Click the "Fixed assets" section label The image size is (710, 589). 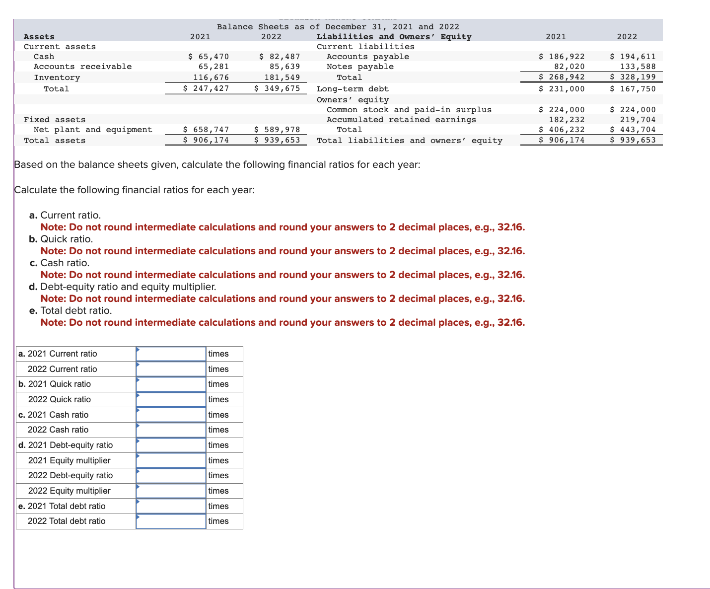55,120
